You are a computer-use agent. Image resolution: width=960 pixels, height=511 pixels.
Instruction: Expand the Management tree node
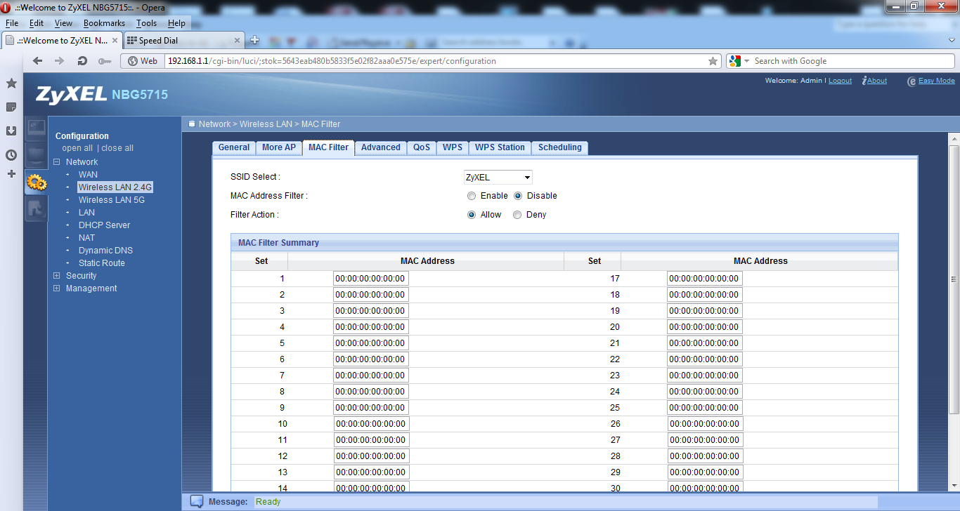(x=57, y=288)
